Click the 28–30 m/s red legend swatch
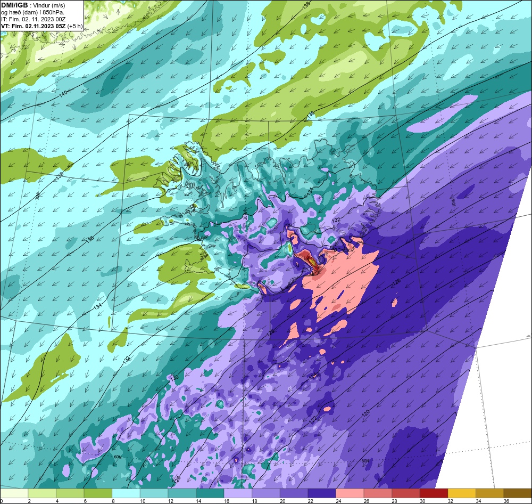This screenshot has height=504, width=532. coord(406,493)
